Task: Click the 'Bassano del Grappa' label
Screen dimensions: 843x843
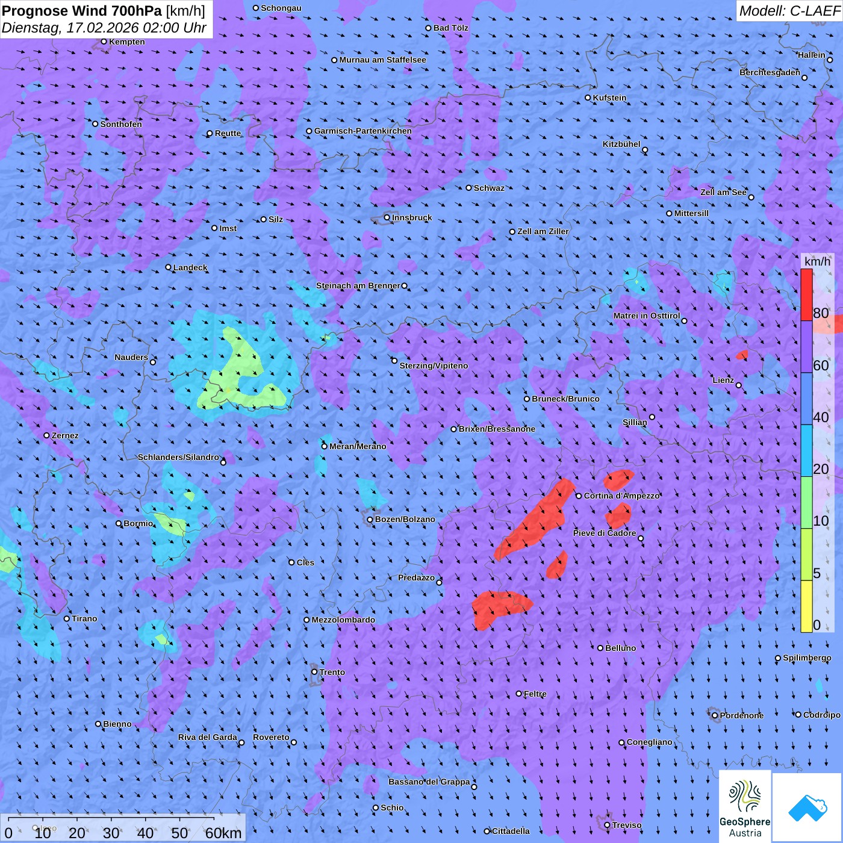Action: click(429, 782)
